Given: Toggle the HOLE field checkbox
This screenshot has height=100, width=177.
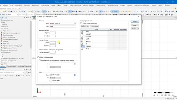Looking at the screenshot, I should click(82, 32).
